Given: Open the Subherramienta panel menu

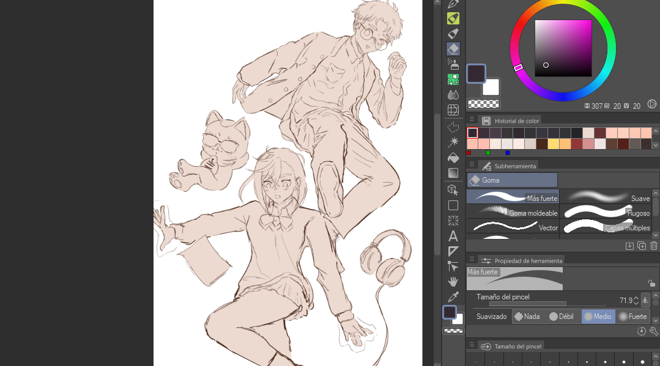Looking at the screenshot, I should tap(472, 165).
